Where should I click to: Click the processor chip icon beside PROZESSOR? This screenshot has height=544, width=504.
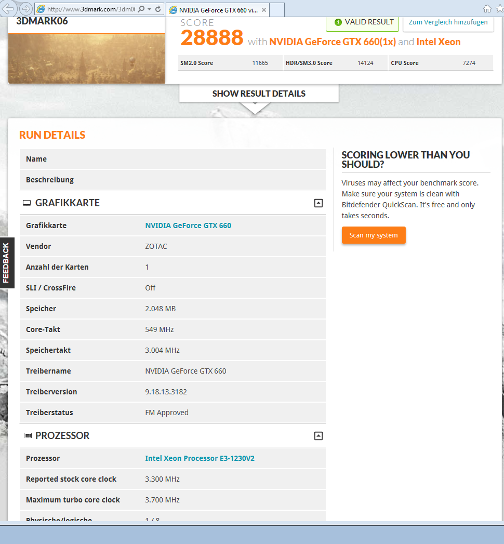coord(28,436)
